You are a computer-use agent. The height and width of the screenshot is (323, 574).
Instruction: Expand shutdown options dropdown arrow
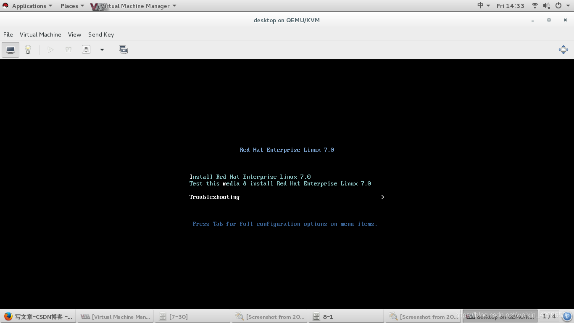102,50
